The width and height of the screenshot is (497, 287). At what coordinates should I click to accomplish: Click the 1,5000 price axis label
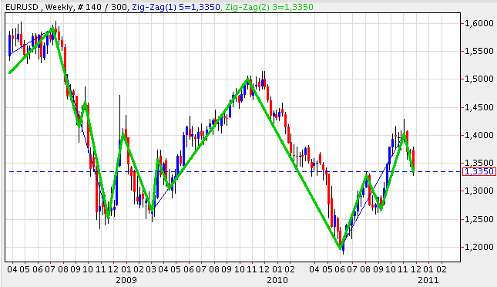tap(479, 79)
